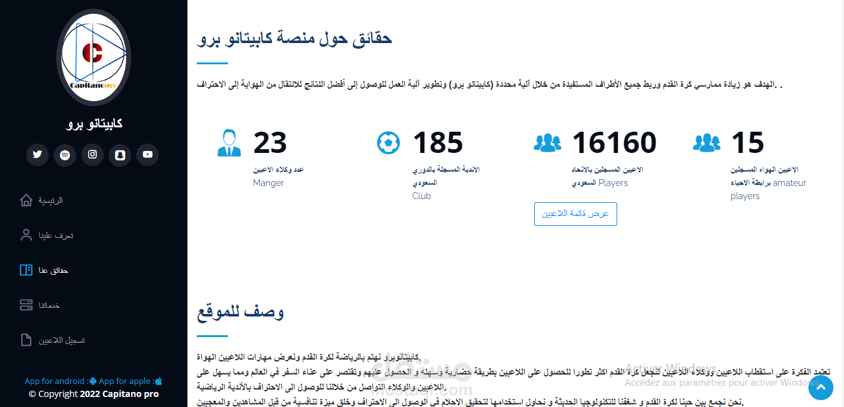Click the group icon beside 15
This screenshot has height=407, width=844.
(707, 143)
